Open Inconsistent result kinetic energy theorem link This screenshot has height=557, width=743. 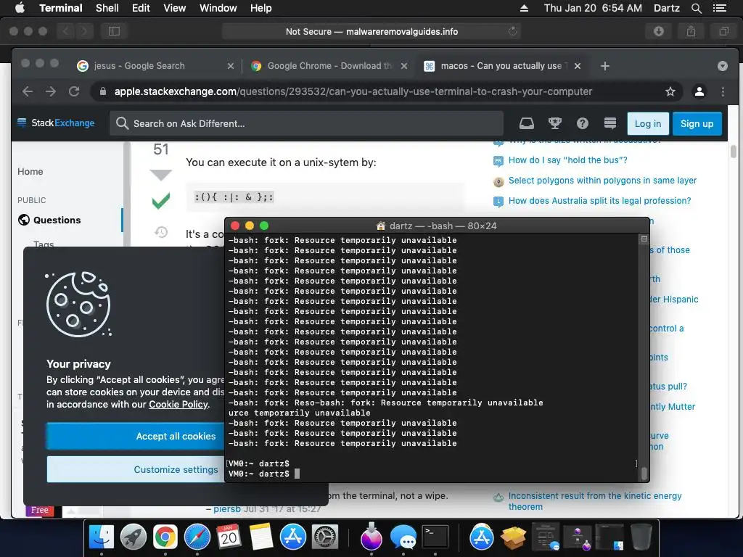[x=595, y=501]
